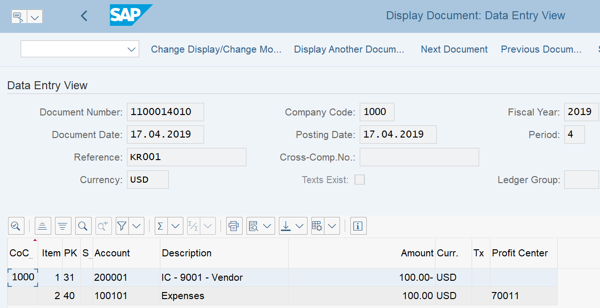
Task: Click the Sort Ascending icon
Action: tap(43, 226)
